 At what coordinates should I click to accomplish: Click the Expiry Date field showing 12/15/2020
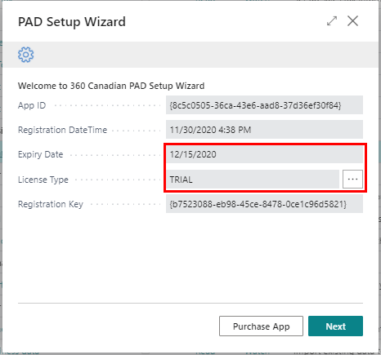point(264,154)
